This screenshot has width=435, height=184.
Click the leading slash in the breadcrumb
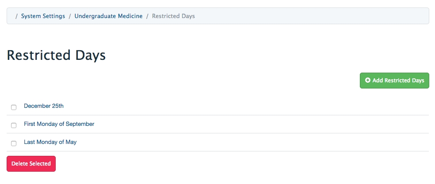pos(16,16)
